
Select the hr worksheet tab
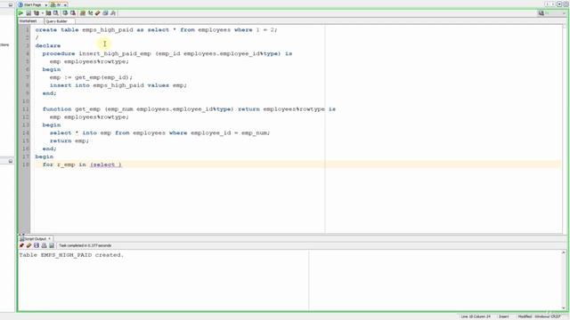coord(59,4)
